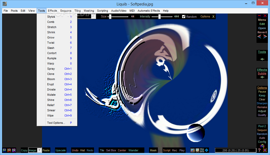270x155 pixels.
Task: Click the Paste button
Action: [x=46, y=150]
